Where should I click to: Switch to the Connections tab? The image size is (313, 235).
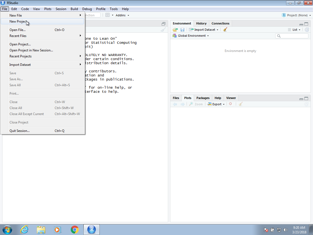pos(220,23)
